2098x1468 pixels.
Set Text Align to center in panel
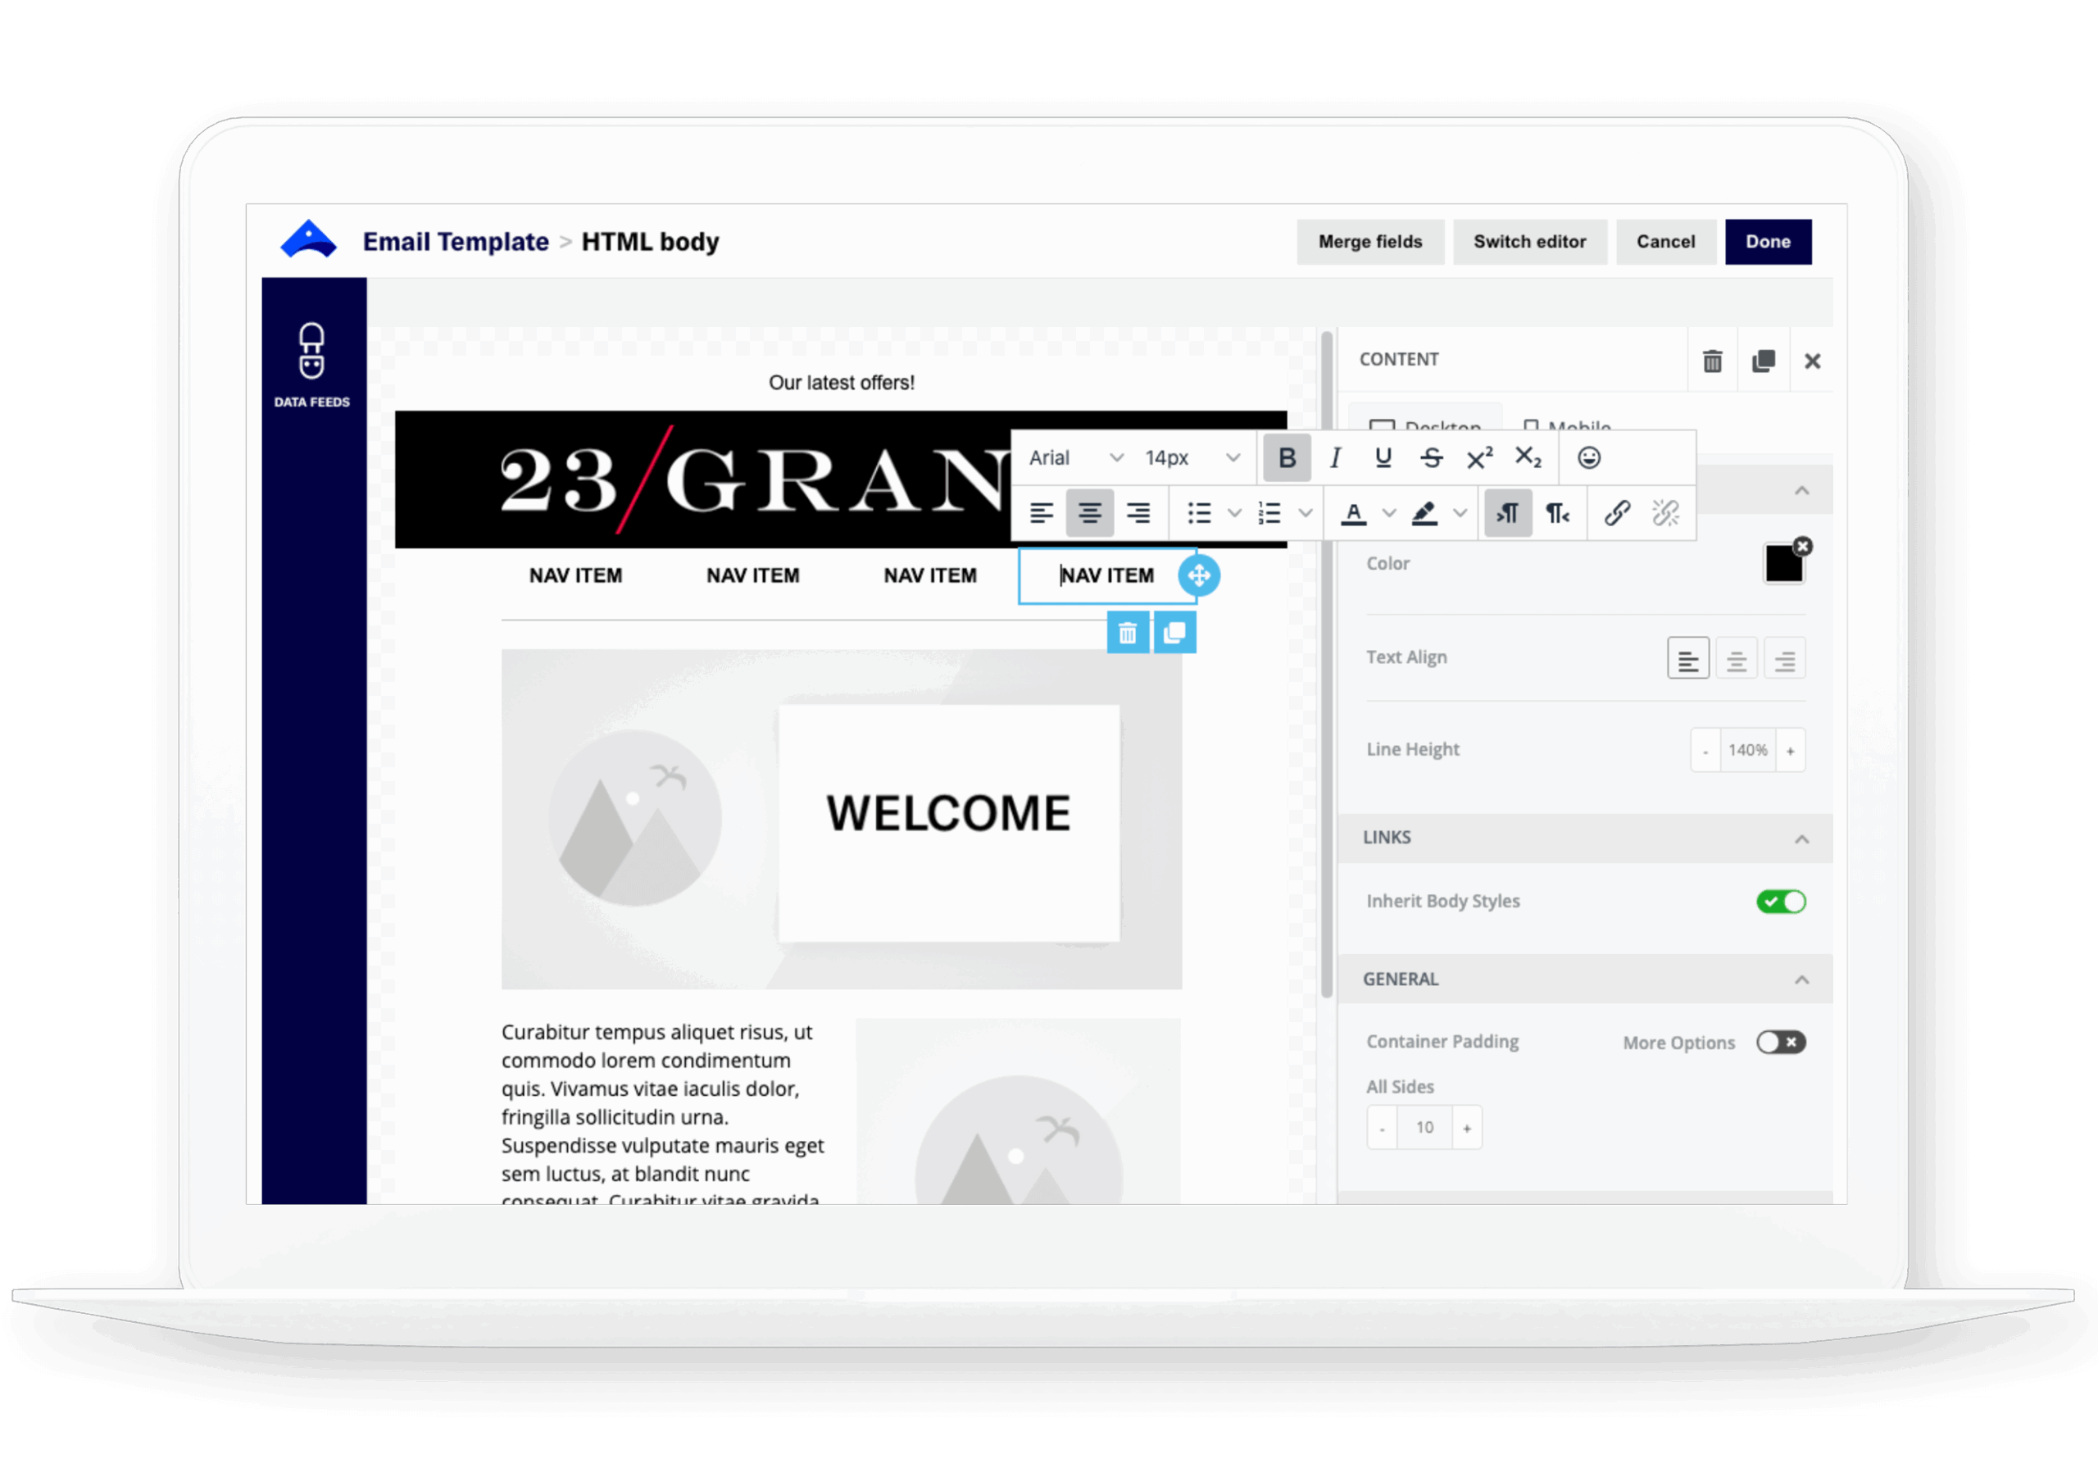1736,659
